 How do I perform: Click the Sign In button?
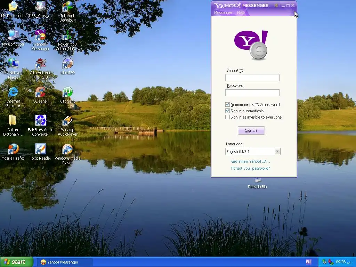(x=251, y=130)
